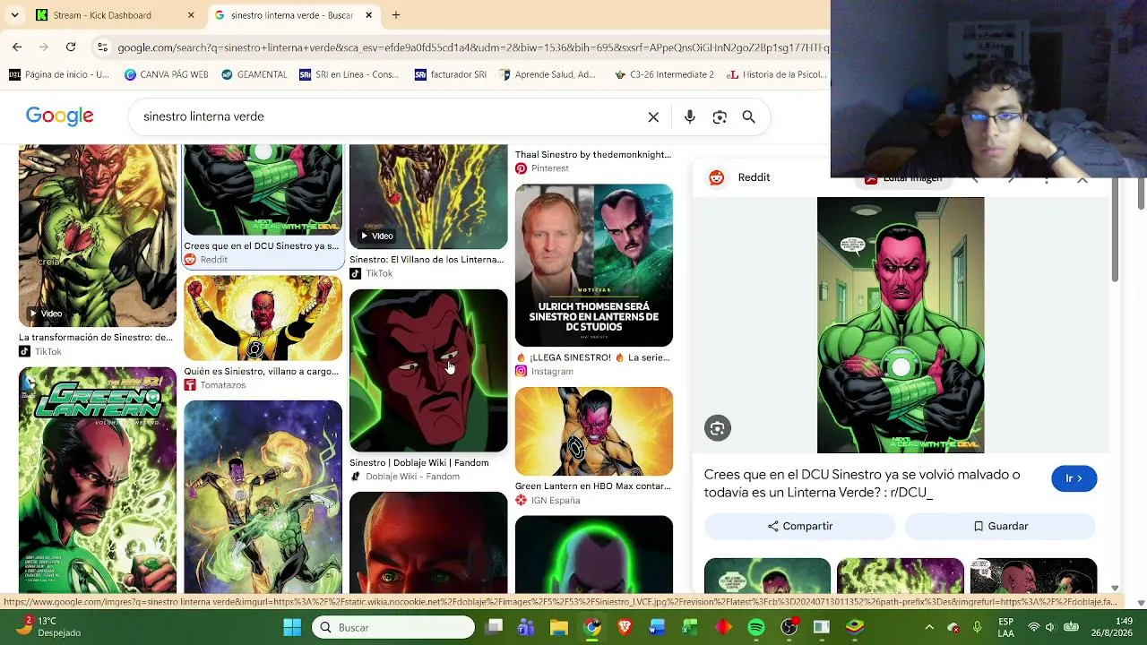Open the 'Quién es Sinestro' Tomatazos image
This screenshot has width=1147, height=645.
[x=263, y=318]
